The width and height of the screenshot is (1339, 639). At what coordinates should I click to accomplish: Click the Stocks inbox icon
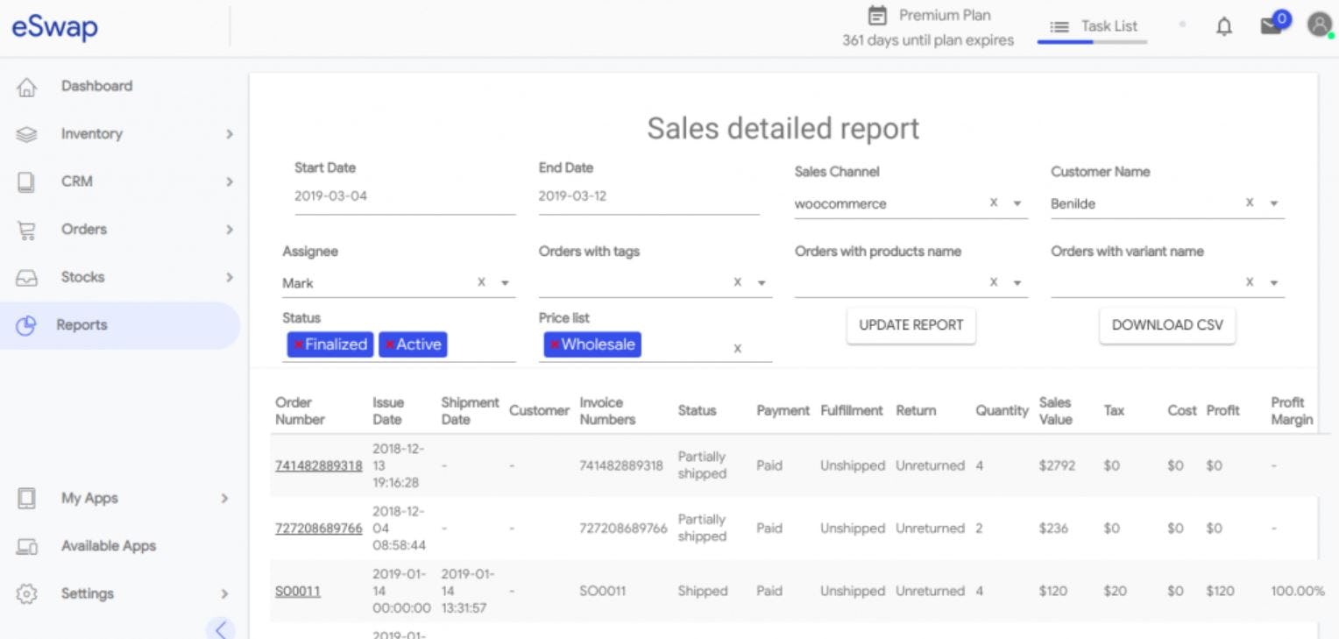pyautogui.click(x=27, y=278)
